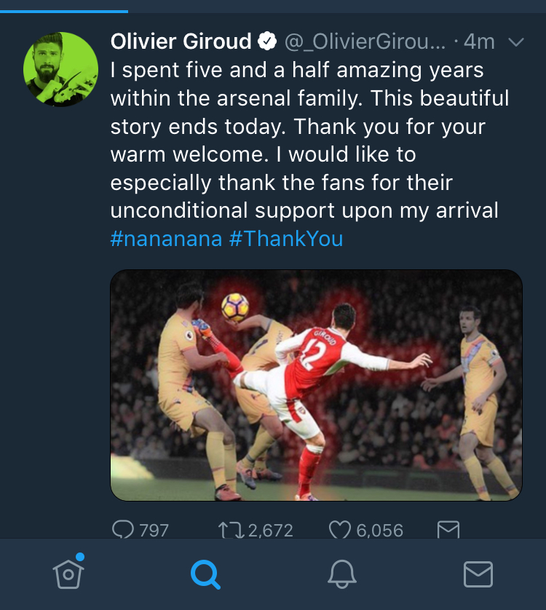This screenshot has width=546, height=610.
Task: Open the Messages envelope tab
Action: (478, 574)
